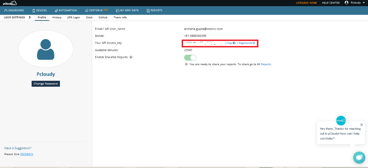This screenshot has height=168, width=368.
Task: Switch to the History tab
Action: point(57,17)
